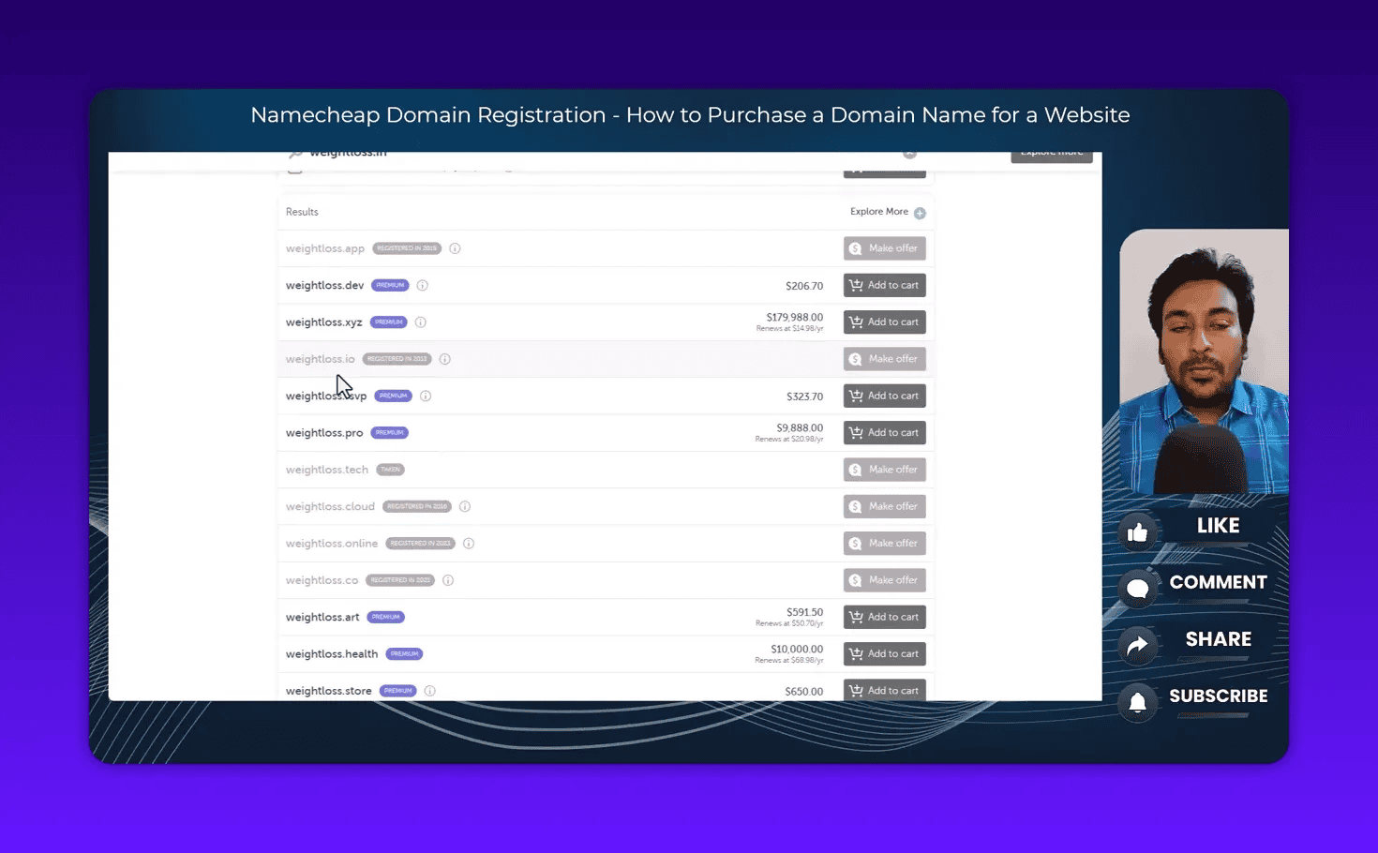Click the plus icon next to Explore More

pos(920,212)
